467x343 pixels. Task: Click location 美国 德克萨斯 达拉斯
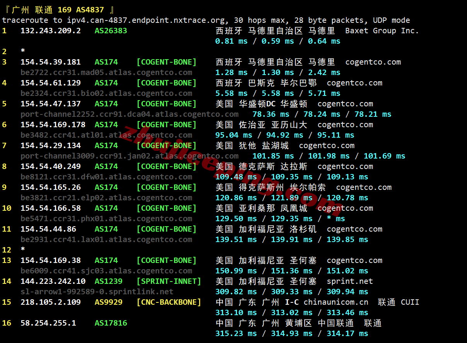click(261, 166)
